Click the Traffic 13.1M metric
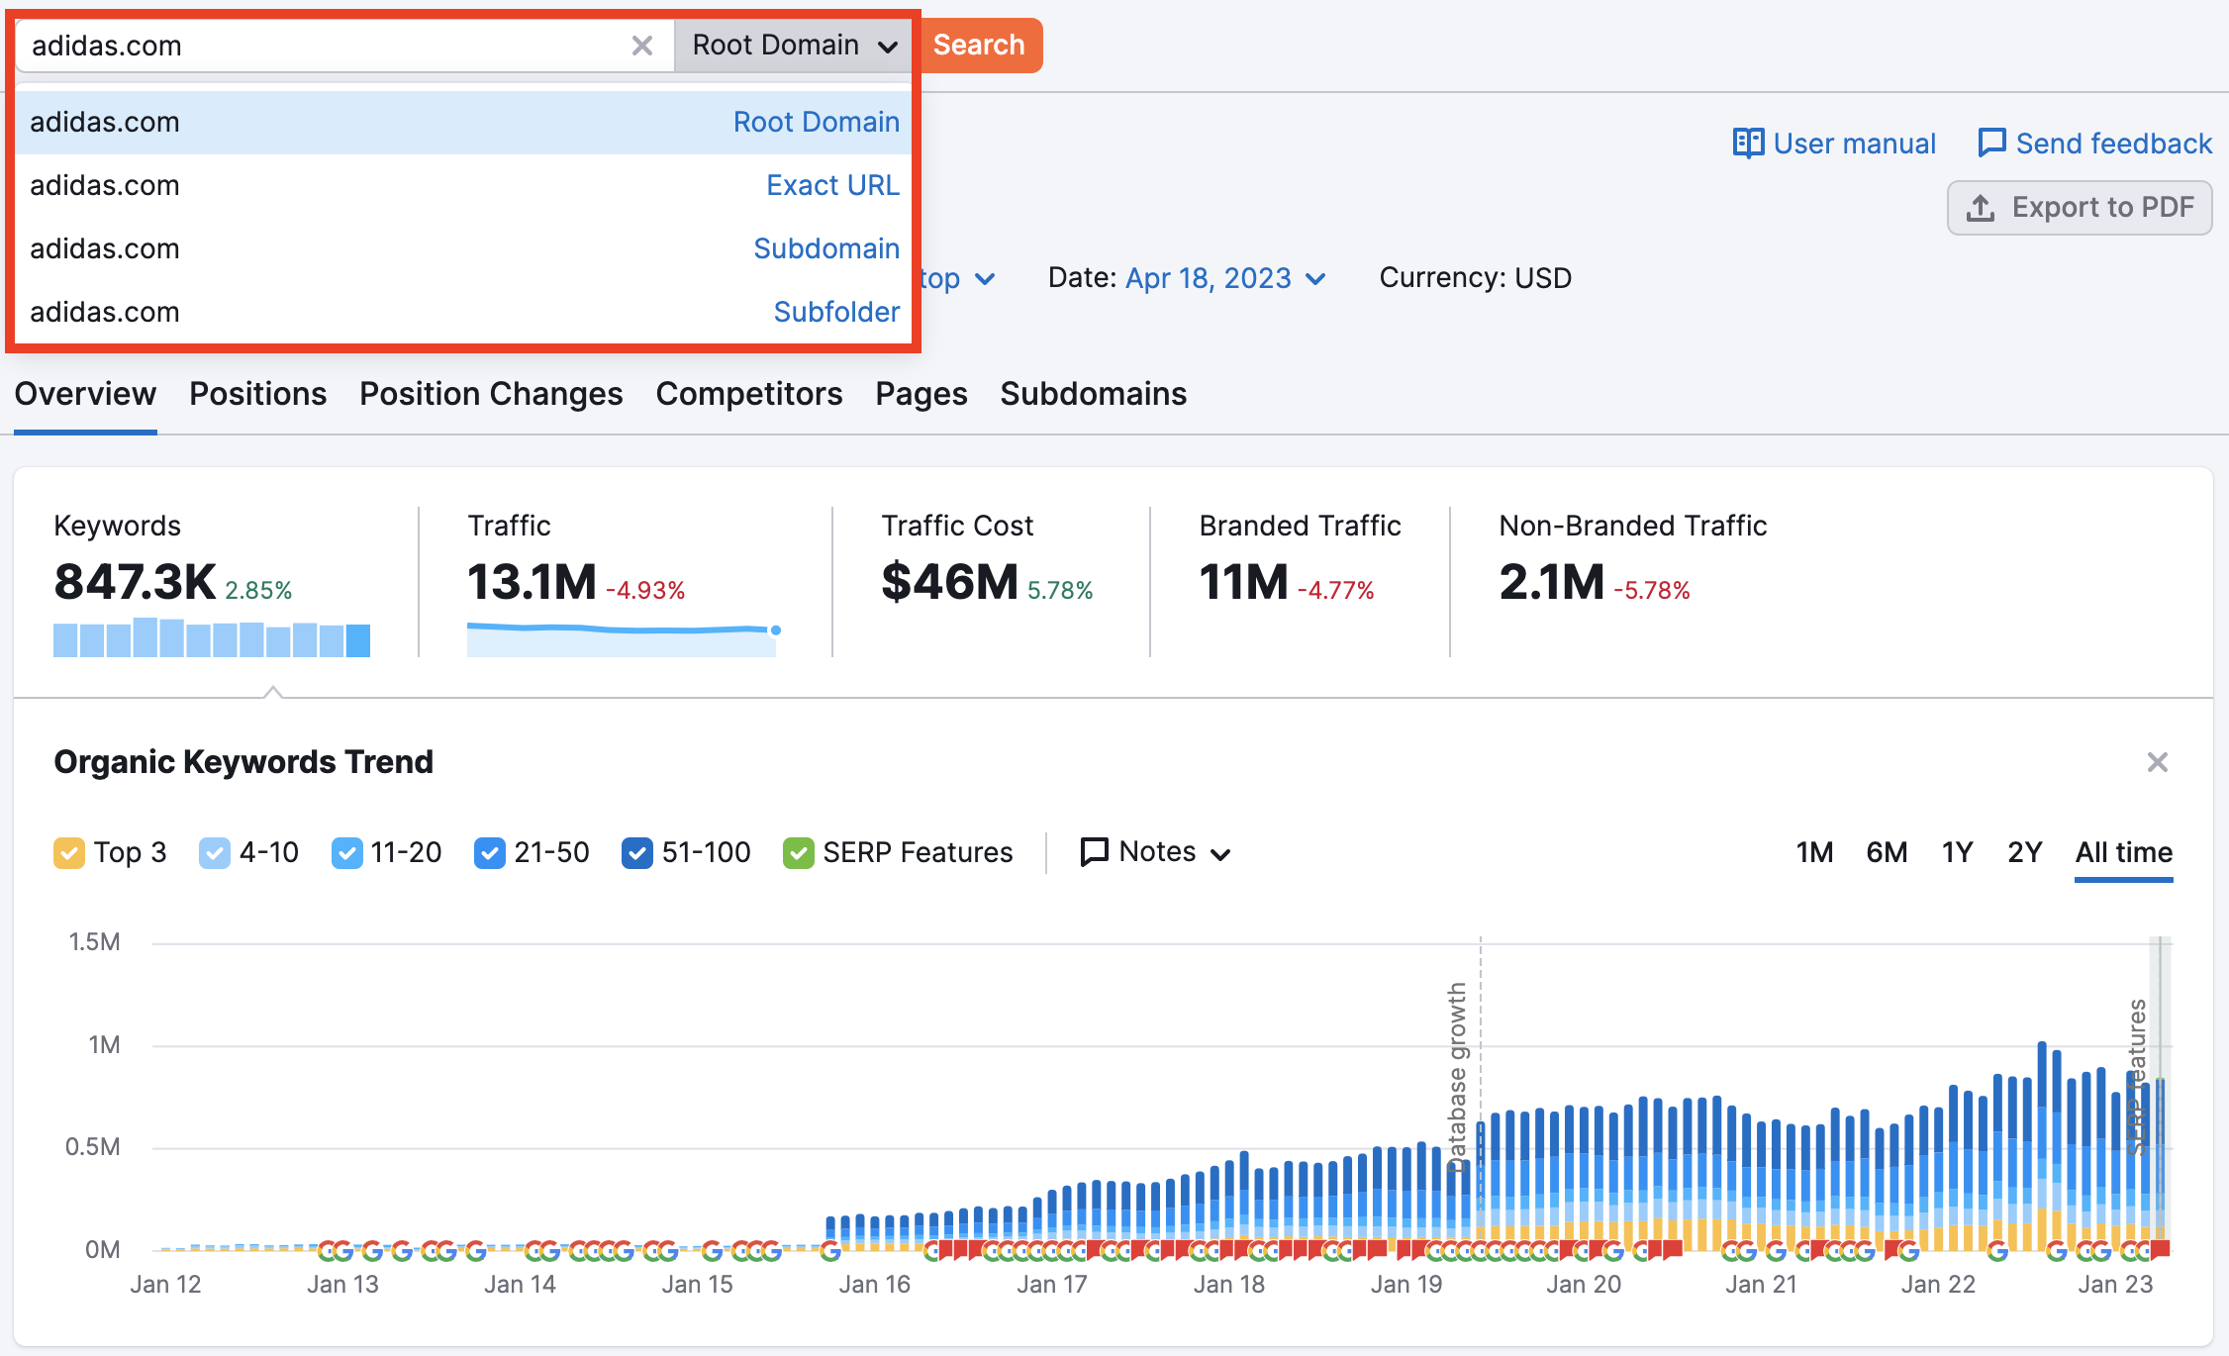The image size is (2229, 1356). point(532,581)
